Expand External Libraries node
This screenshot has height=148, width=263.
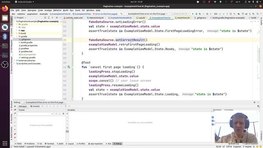coord(15,60)
